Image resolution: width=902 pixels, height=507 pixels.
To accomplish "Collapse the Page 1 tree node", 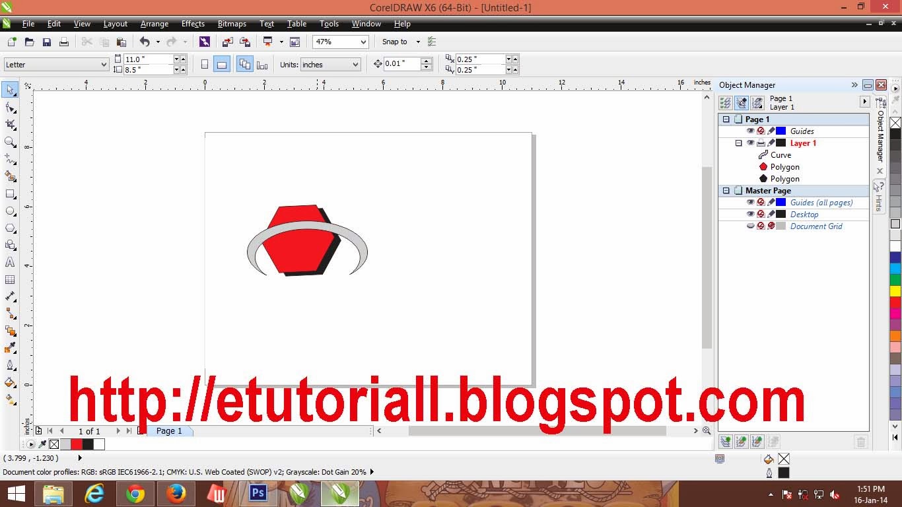I will 726,119.
